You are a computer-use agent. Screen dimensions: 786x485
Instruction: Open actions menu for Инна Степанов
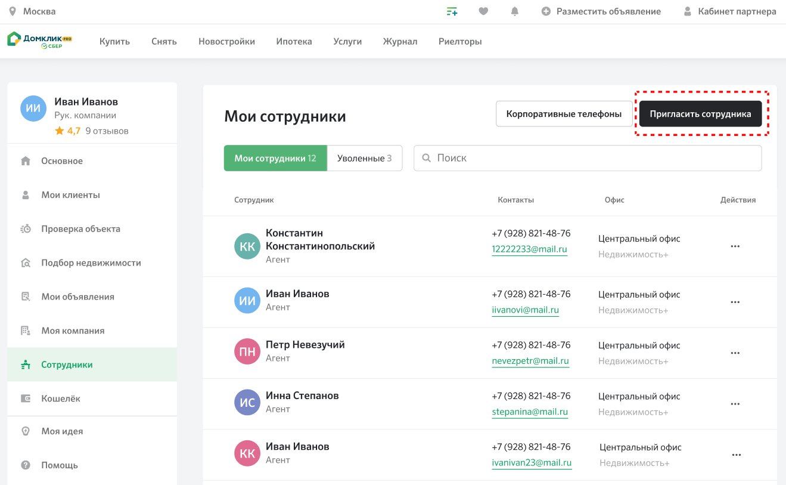(x=735, y=404)
